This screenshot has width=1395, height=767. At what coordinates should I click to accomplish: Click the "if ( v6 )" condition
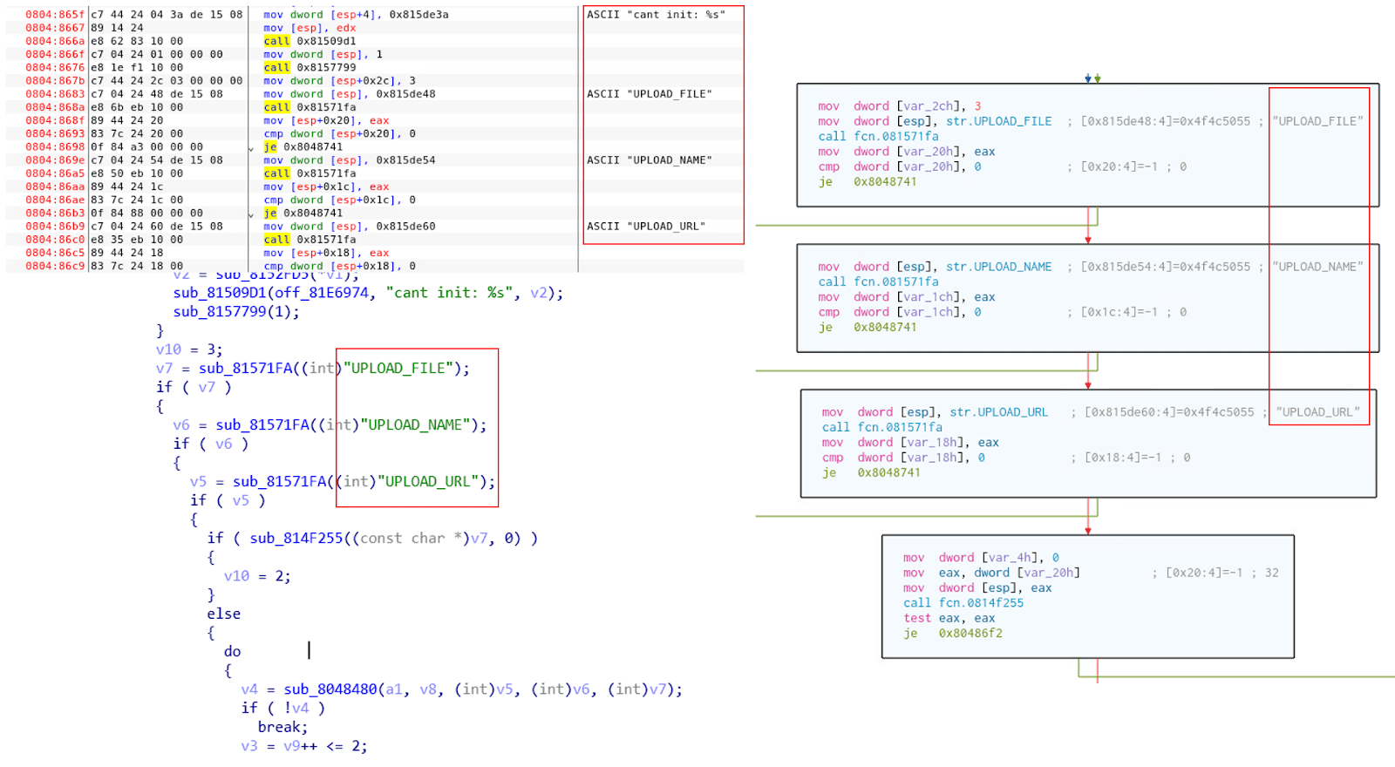click(211, 444)
